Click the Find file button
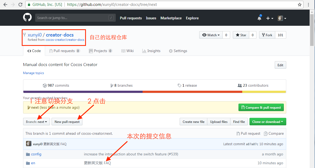This screenshot has width=315, height=168. click(x=239, y=122)
